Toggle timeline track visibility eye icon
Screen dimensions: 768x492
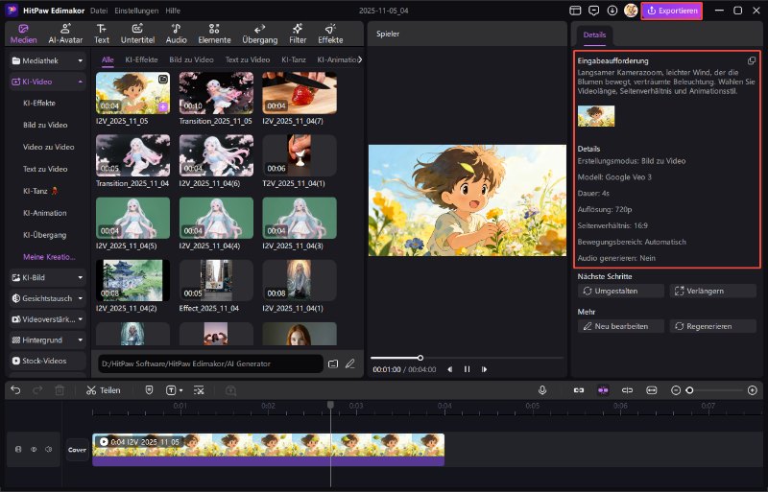pyautogui.click(x=33, y=449)
